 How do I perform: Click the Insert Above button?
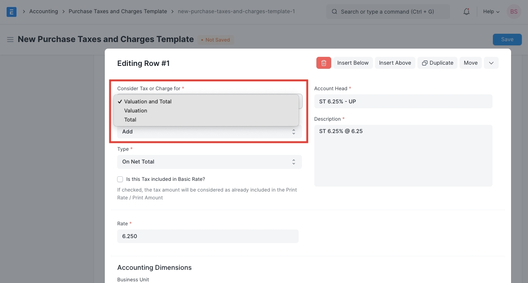click(x=395, y=63)
